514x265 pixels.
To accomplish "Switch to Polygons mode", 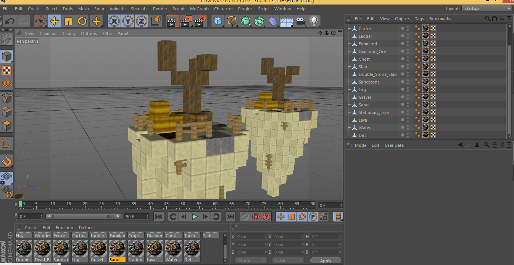I will coord(6,126).
